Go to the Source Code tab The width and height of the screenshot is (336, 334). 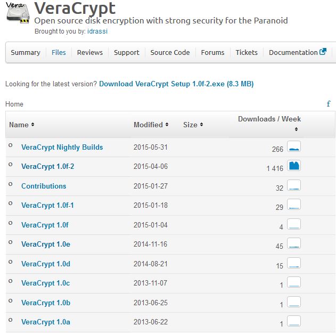click(x=170, y=52)
